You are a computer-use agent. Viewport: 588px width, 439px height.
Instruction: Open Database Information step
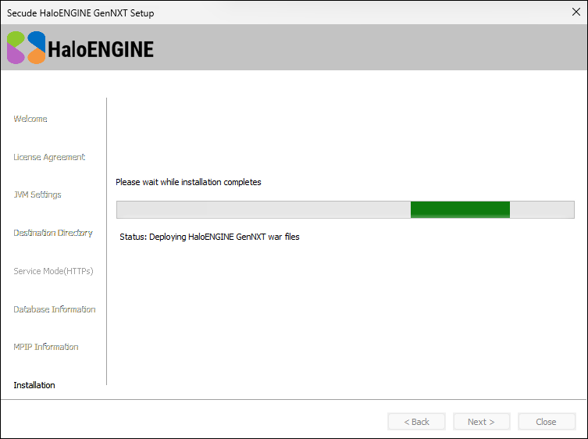click(x=55, y=309)
